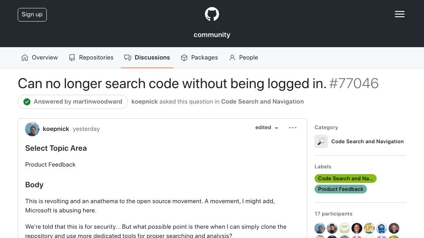424x238 pixels.
Task: Expand the edited history dropdown
Action: (x=267, y=128)
